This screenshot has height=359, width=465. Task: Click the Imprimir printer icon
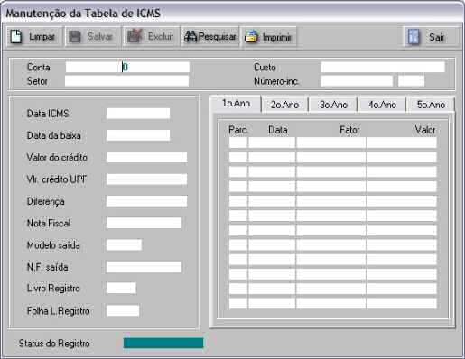coord(251,37)
